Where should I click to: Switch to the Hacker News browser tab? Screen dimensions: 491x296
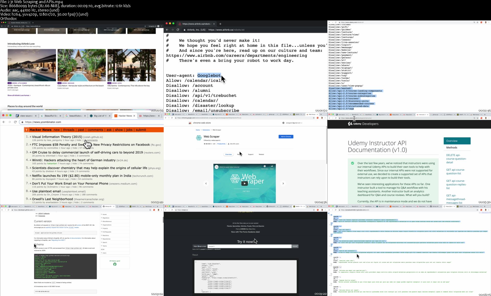coord(125,116)
